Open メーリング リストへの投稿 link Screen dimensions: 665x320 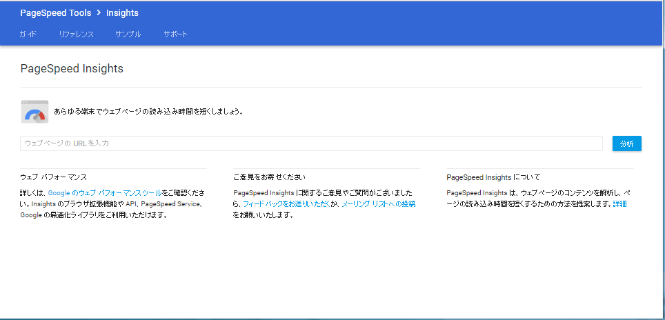tap(379, 204)
